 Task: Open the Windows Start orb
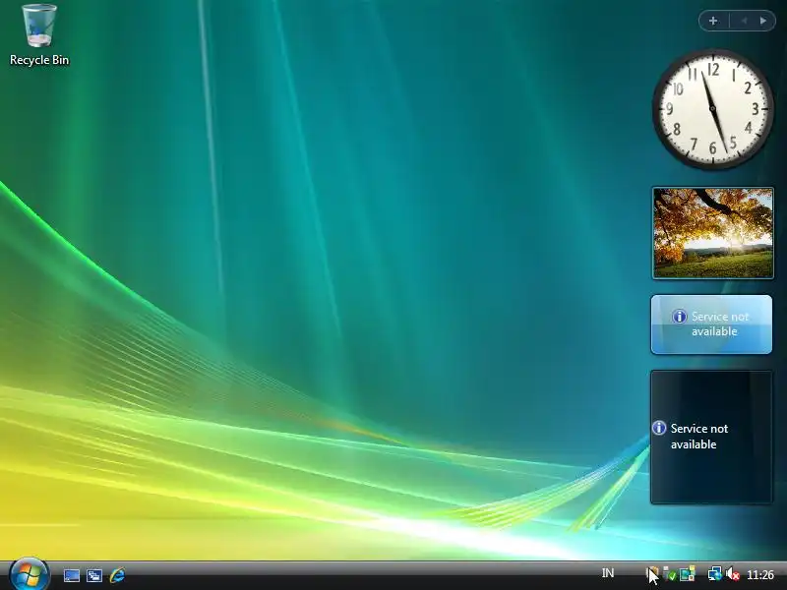30,574
